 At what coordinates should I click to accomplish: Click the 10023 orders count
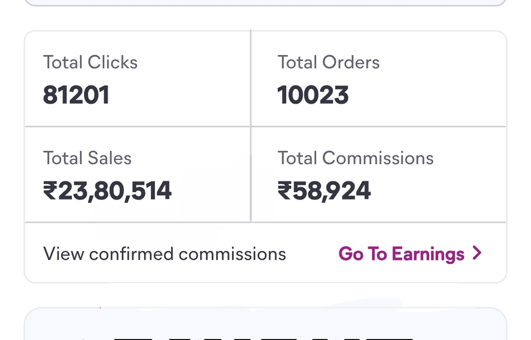313,95
